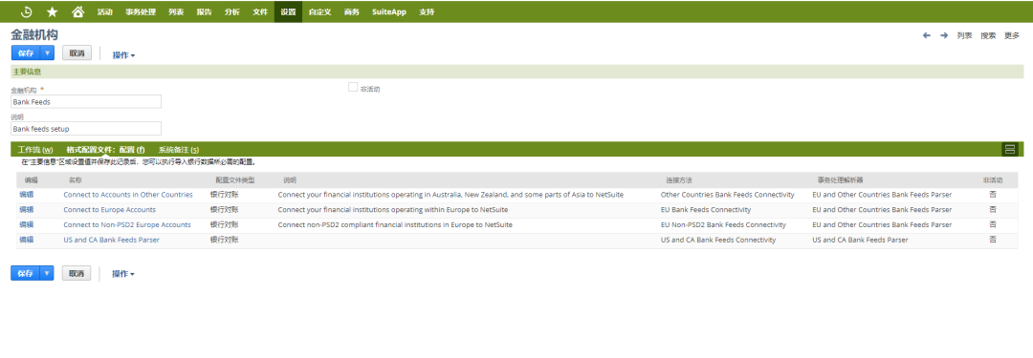Screen dimensions: 1033x358
Task: Open the 设置 menu
Action: point(288,11)
